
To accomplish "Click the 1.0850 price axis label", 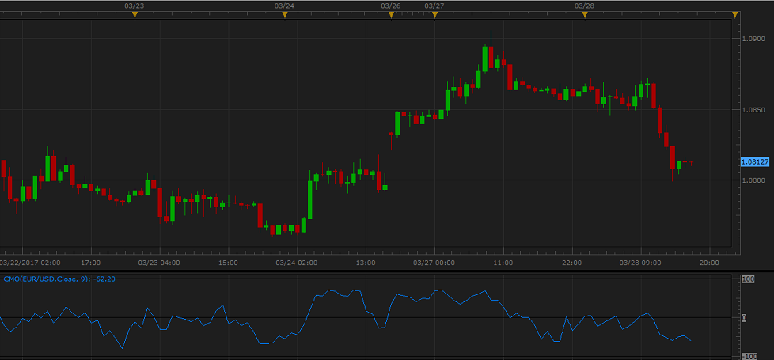I will [x=753, y=110].
